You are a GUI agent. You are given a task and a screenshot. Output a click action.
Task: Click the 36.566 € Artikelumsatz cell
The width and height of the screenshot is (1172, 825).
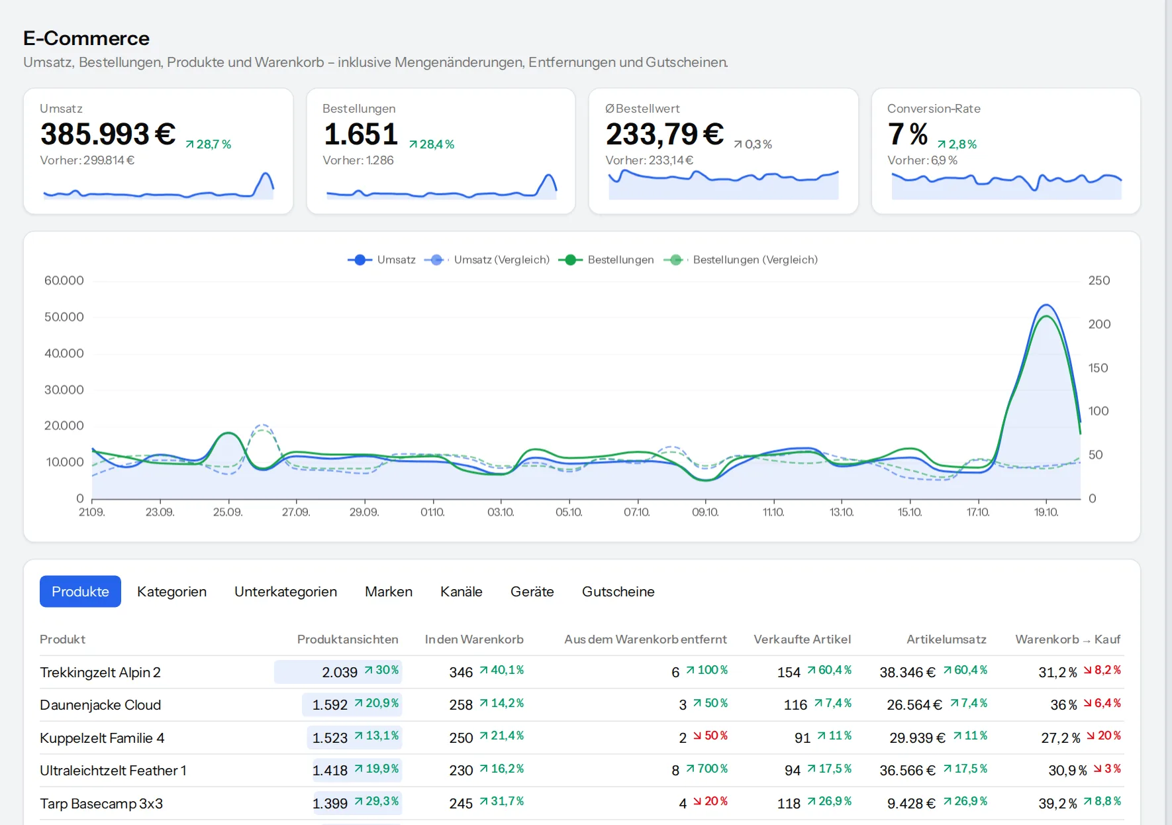[907, 771]
